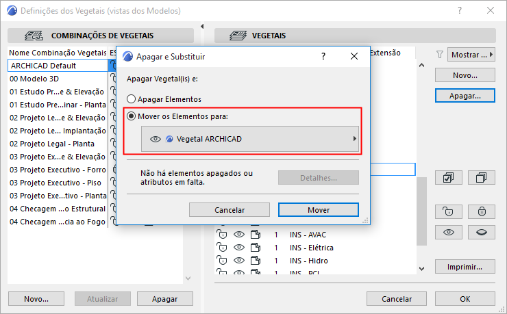Image resolution: width=507 pixels, height=314 pixels.
Task: Confirm with the Mover button
Action: tap(319, 209)
